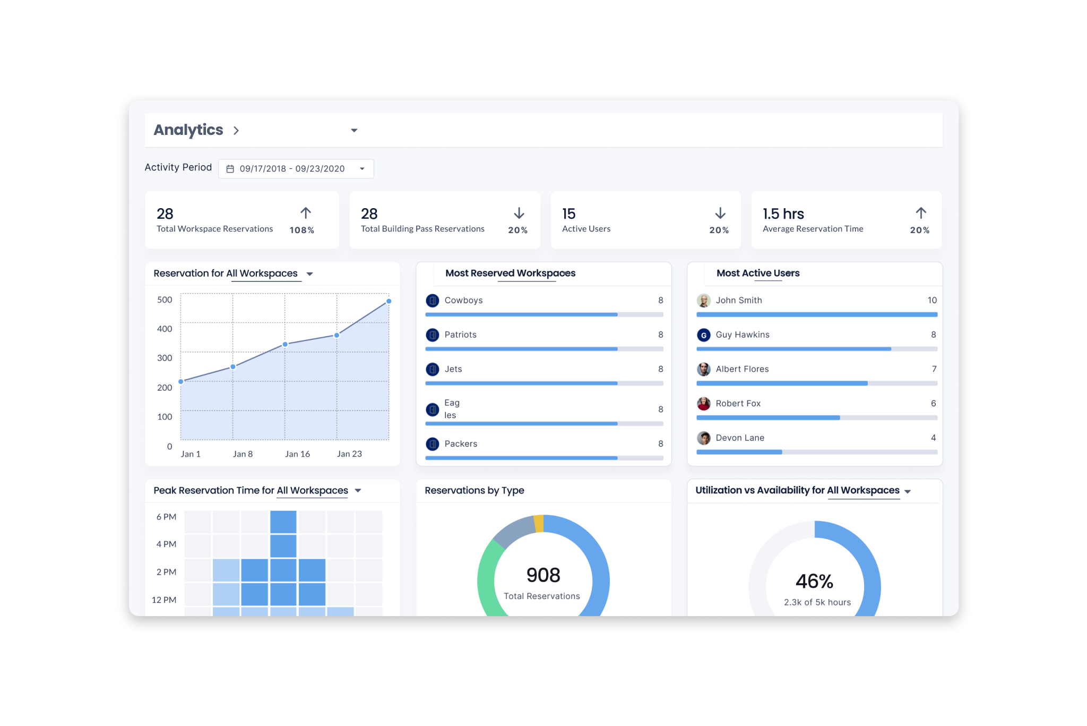Click the calendar icon in Activity Period
This screenshot has width=1087, height=726.
click(x=230, y=169)
